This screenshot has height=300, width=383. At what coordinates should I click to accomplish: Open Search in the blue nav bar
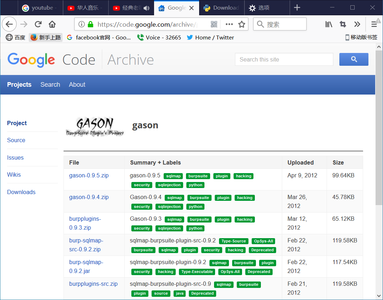click(50, 85)
